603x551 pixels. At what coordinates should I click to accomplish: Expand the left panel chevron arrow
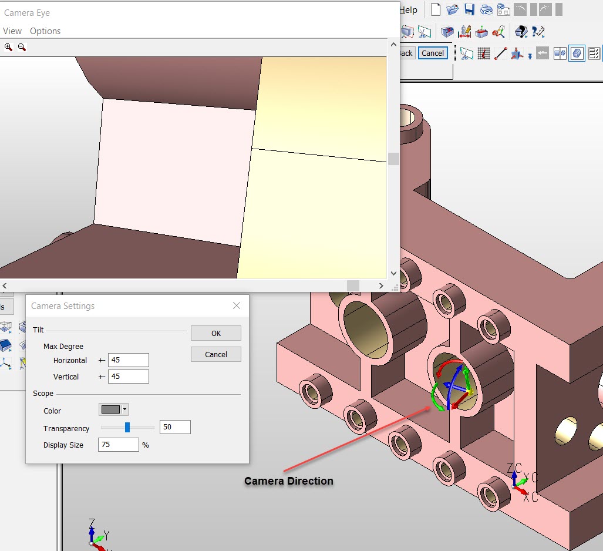click(4, 286)
